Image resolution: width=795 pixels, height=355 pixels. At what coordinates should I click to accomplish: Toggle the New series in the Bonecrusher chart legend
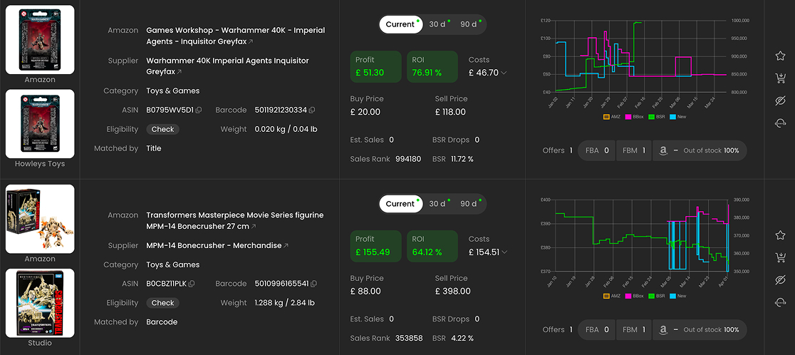(678, 296)
